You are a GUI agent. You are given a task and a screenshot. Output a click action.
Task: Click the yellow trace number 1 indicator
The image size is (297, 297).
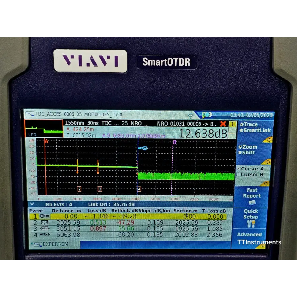coord(232,124)
